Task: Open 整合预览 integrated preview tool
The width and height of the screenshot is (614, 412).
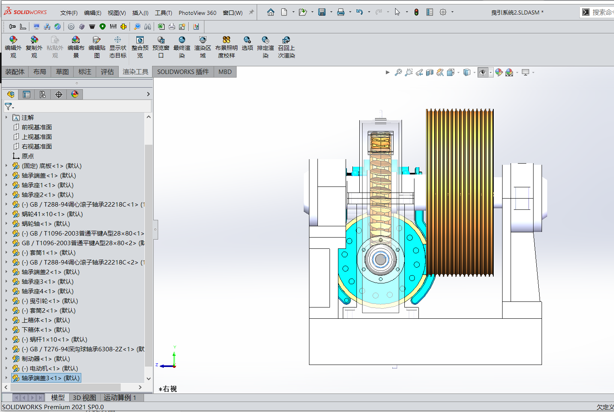Action: click(140, 40)
